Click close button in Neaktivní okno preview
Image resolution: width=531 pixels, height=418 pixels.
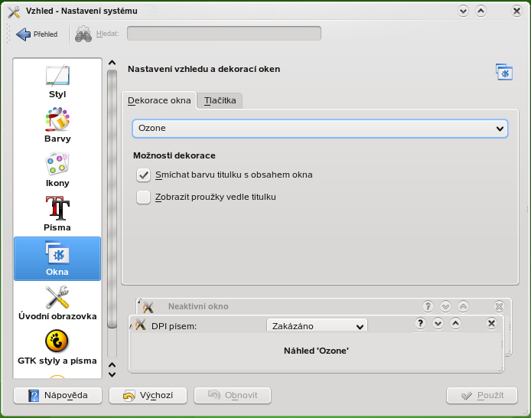tap(499, 306)
